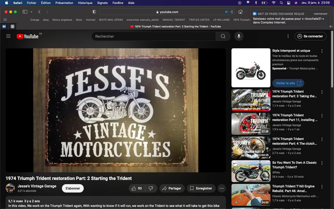Click the YouTube Rechercher search field
Image resolution: width=334 pixels, height=209 pixels.
pos(154,36)
